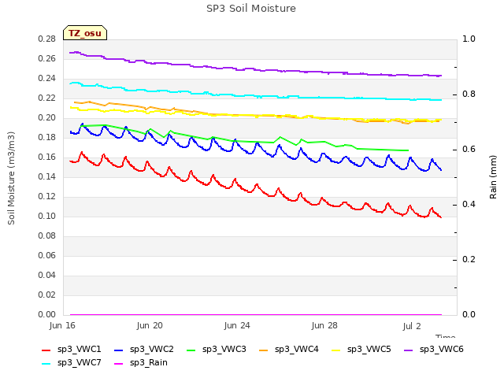Toggle sp3_VWC3 series in legend
This screenshot has height=378, width=504.
pyautogui.click(x=217, y=350)
